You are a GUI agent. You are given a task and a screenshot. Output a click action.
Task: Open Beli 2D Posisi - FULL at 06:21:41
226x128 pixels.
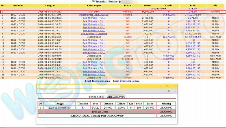point(94,75)
